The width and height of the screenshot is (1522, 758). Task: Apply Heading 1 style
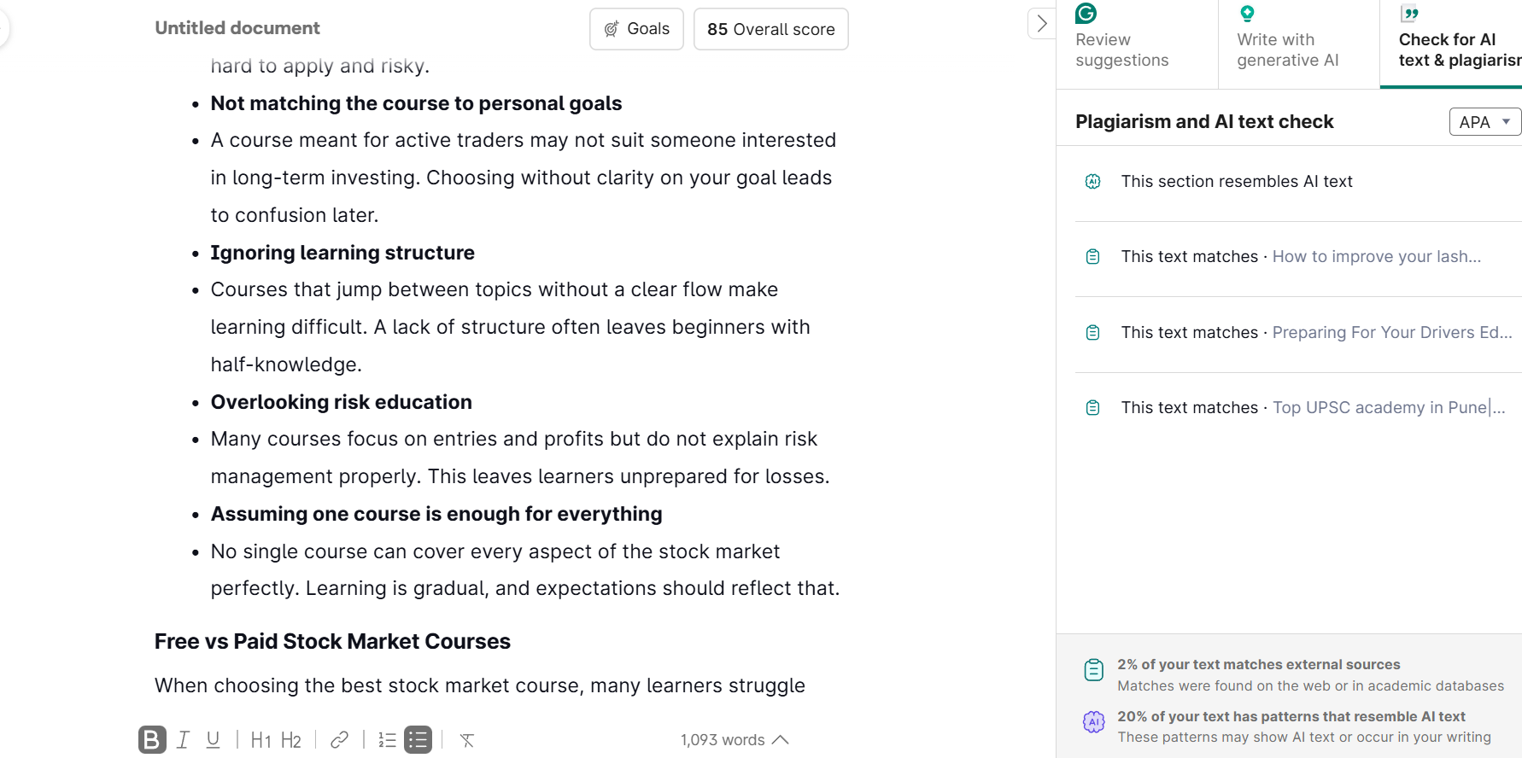tap(260, 740)
